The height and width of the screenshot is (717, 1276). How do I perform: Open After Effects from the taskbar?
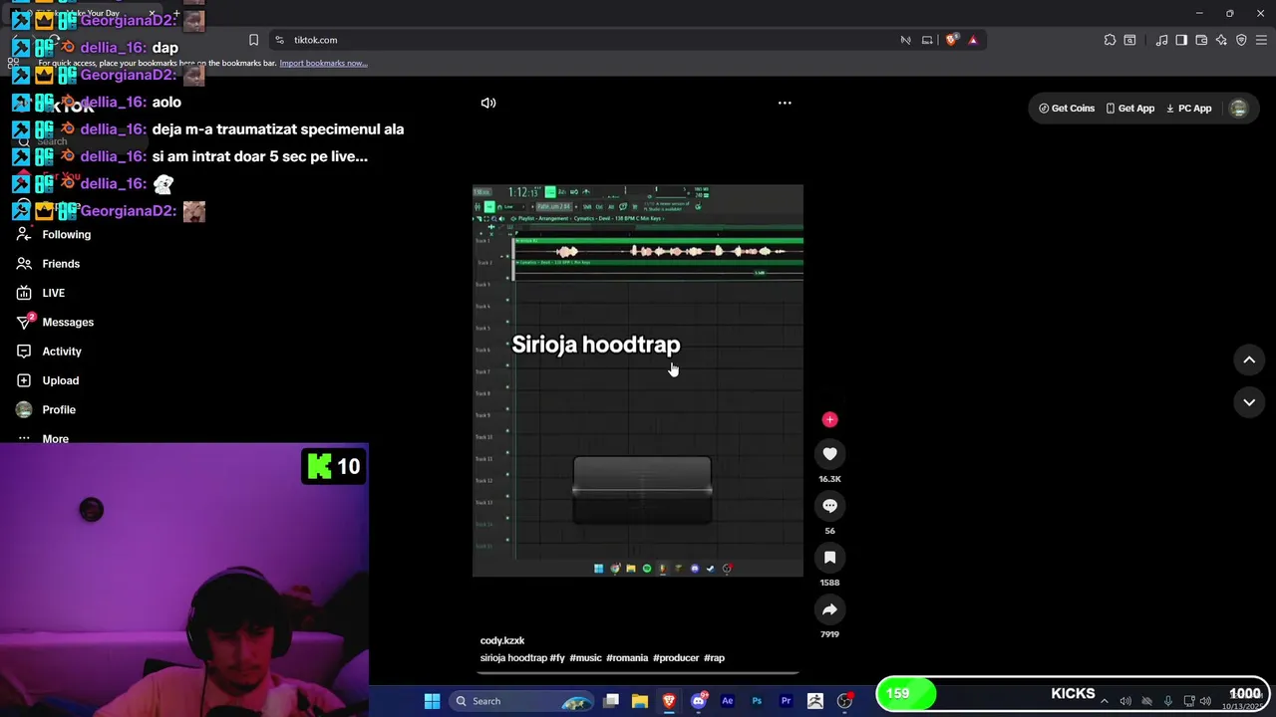pos(727,701)
